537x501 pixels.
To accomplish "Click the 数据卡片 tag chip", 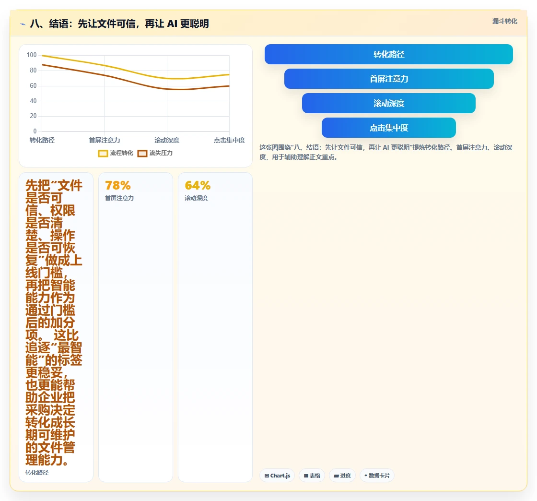I will (377, 476).
